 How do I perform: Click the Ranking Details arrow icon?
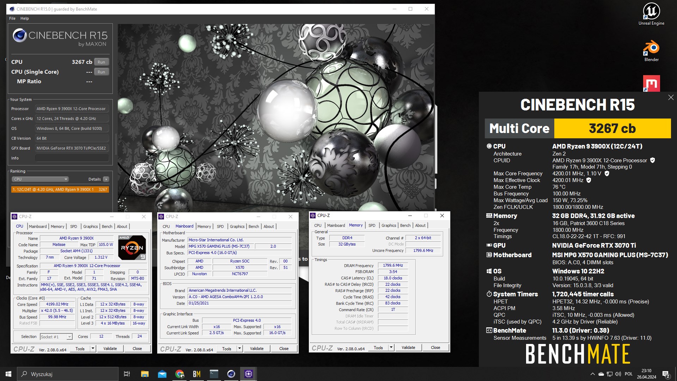coord(106,179)
